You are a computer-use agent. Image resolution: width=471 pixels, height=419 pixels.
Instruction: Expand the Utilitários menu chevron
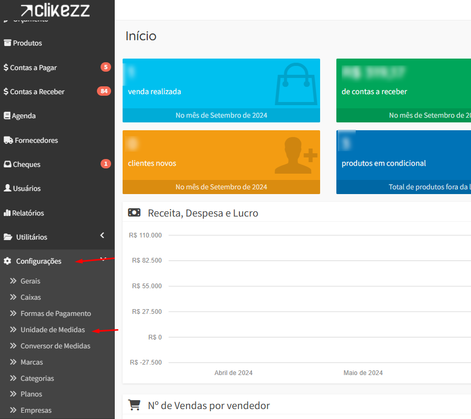pos(103,236)
